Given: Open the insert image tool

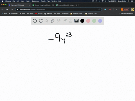Looking at the screenshot, I should (x=76, y=21).
